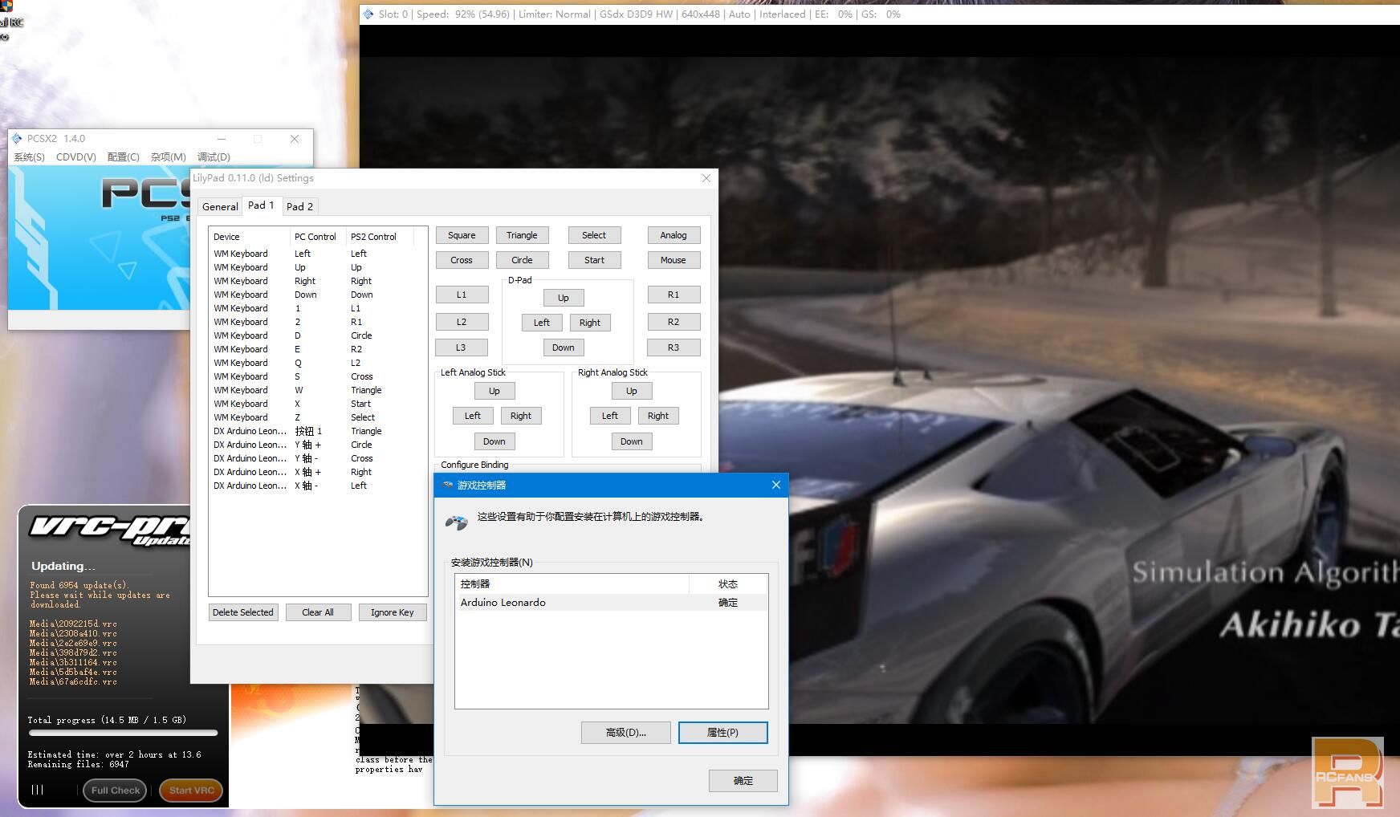Click D-Pad Right button
Image resolution: width=1400 pixels, height=817 pixels.
click(590, 323)
